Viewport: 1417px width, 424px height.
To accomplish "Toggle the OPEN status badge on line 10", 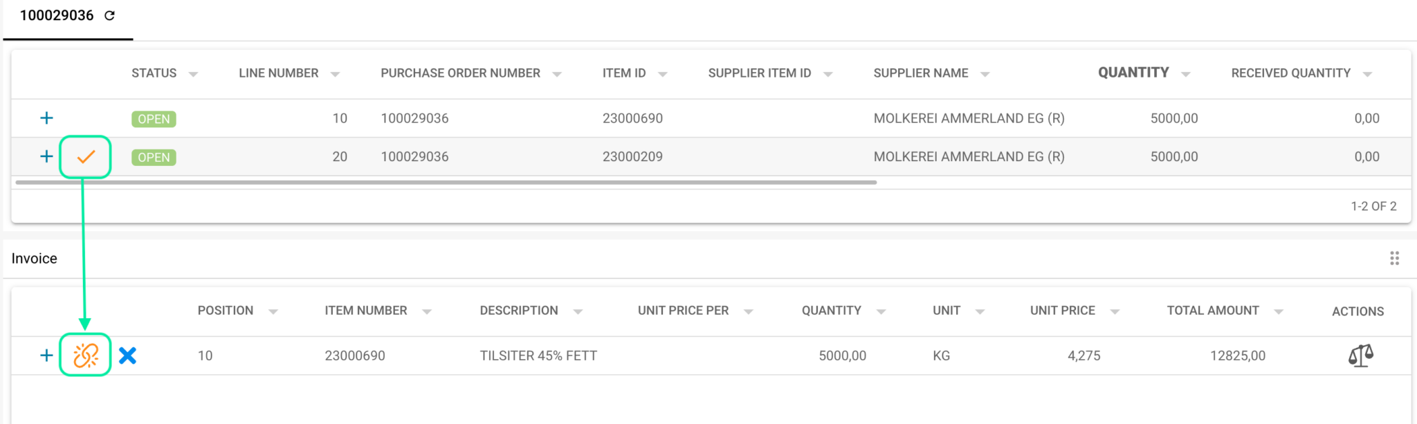I will [x=153, y=118].
